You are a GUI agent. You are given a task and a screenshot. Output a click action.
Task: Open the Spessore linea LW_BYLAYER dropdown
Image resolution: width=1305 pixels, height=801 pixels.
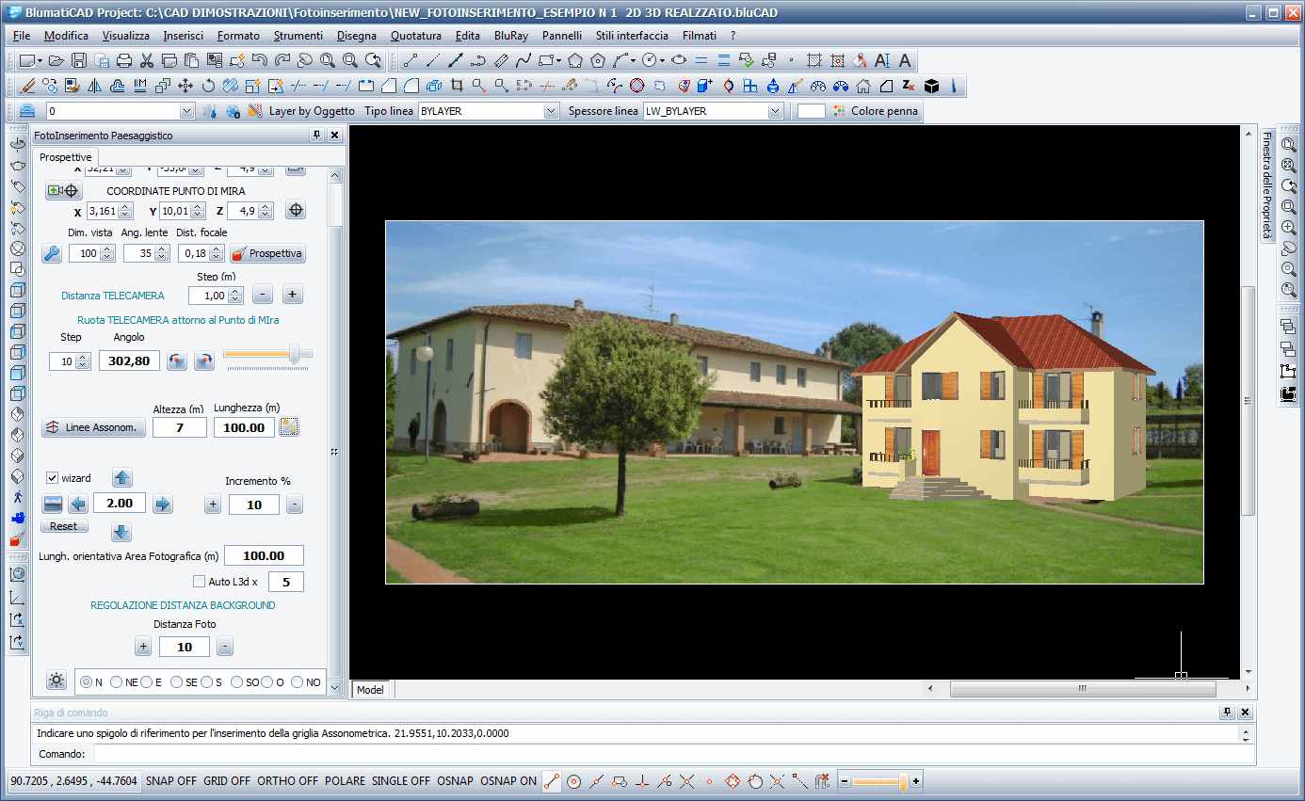[776, 111]
